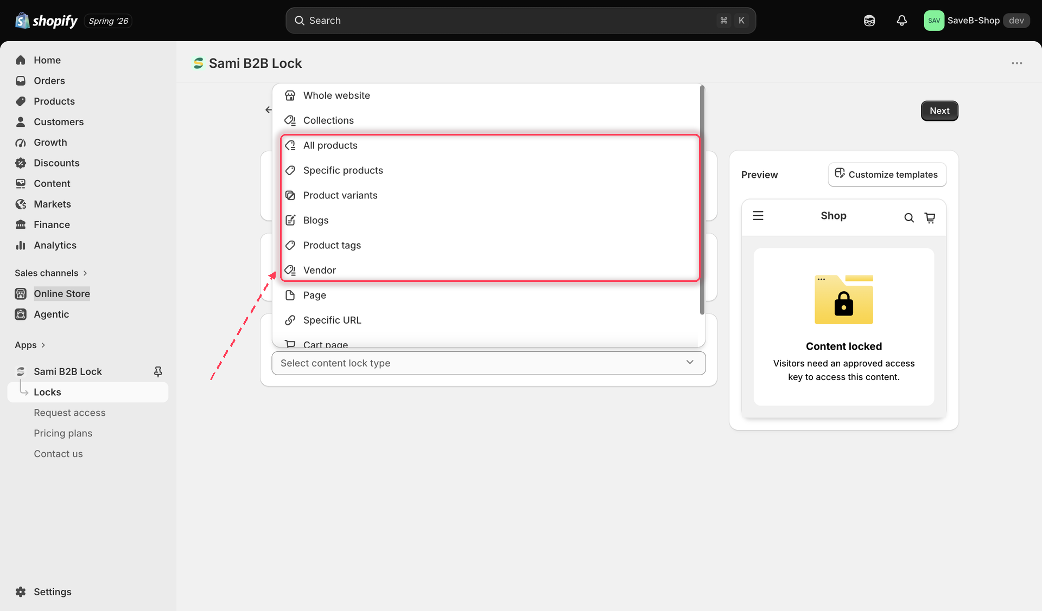Screen dimensions: 1042x611
Task: Click the Discounts badge icon
Action: (x=21, y=163)
